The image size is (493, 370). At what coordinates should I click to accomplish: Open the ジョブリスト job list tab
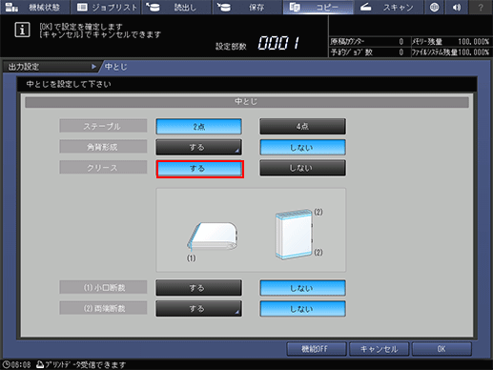[x=106, y=7]
